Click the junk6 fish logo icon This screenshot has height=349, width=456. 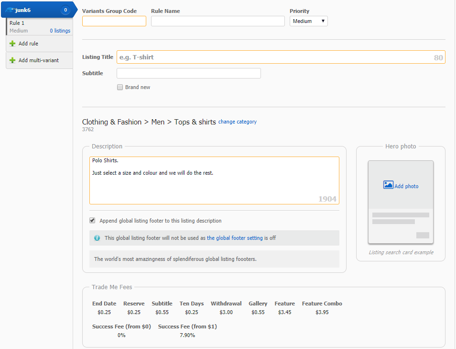(x=10, y=10)
